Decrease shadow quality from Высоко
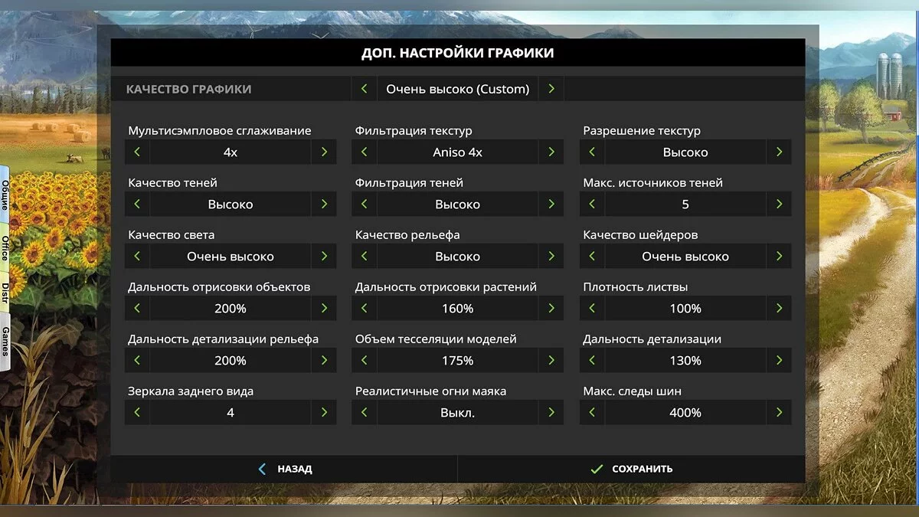 [137, 204]
